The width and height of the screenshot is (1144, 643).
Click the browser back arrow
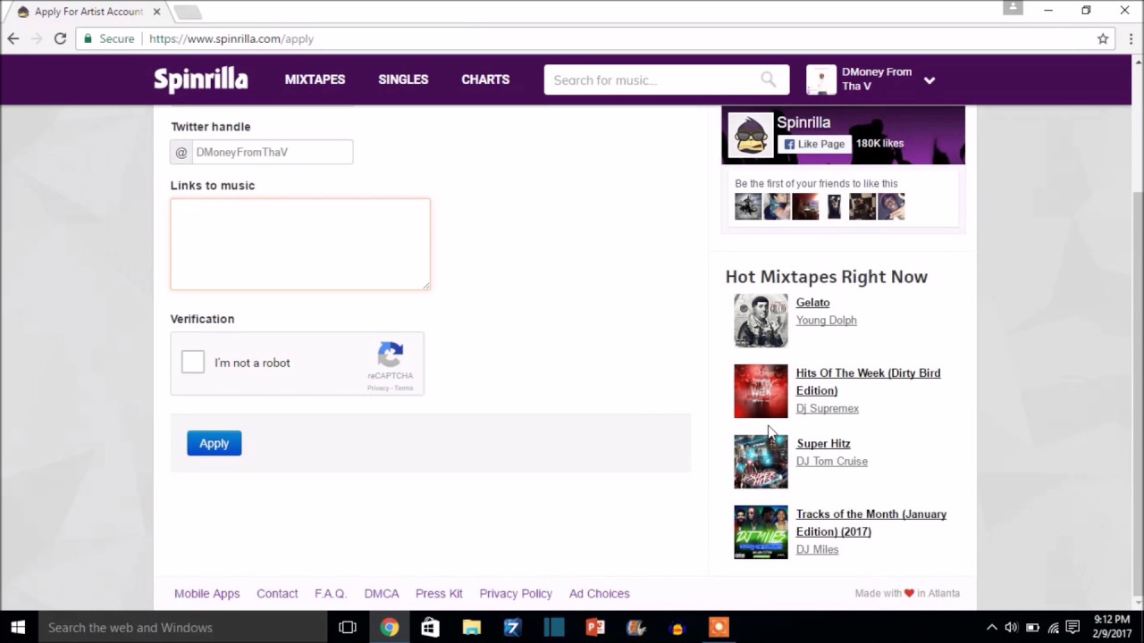pos(13,38)
